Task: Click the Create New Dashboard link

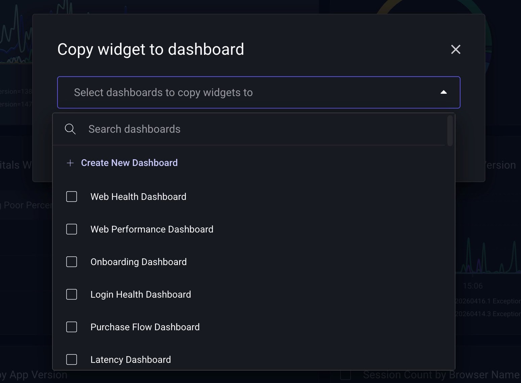Action: tap(129, 163)
